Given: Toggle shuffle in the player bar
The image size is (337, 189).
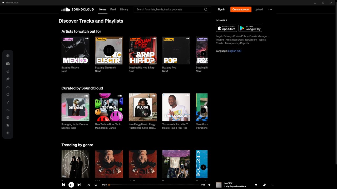Looking at the screenshot, I should click(x=89, y=185).
